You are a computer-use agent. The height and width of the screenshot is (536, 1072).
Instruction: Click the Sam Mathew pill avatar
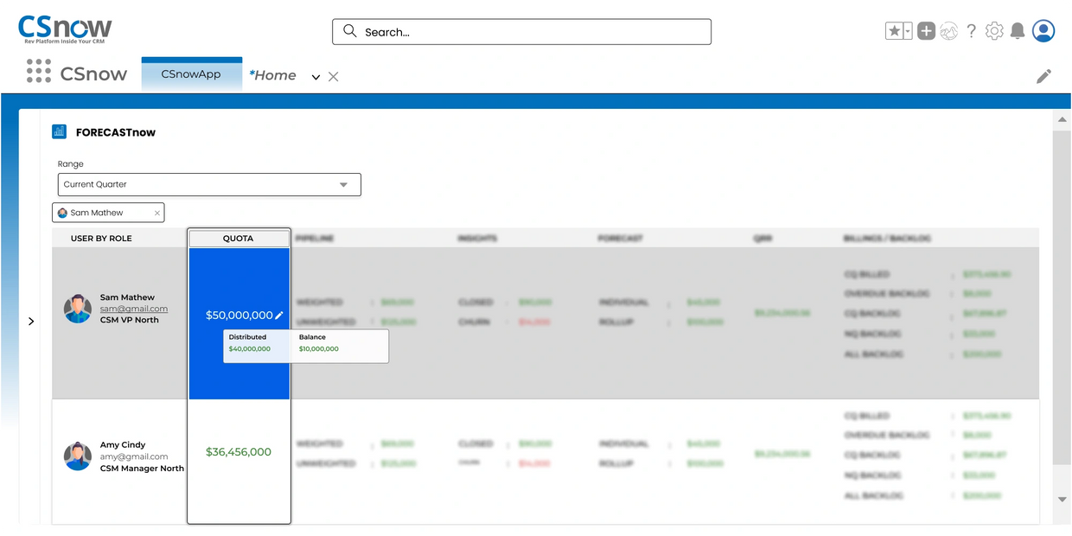click(62, 213)
